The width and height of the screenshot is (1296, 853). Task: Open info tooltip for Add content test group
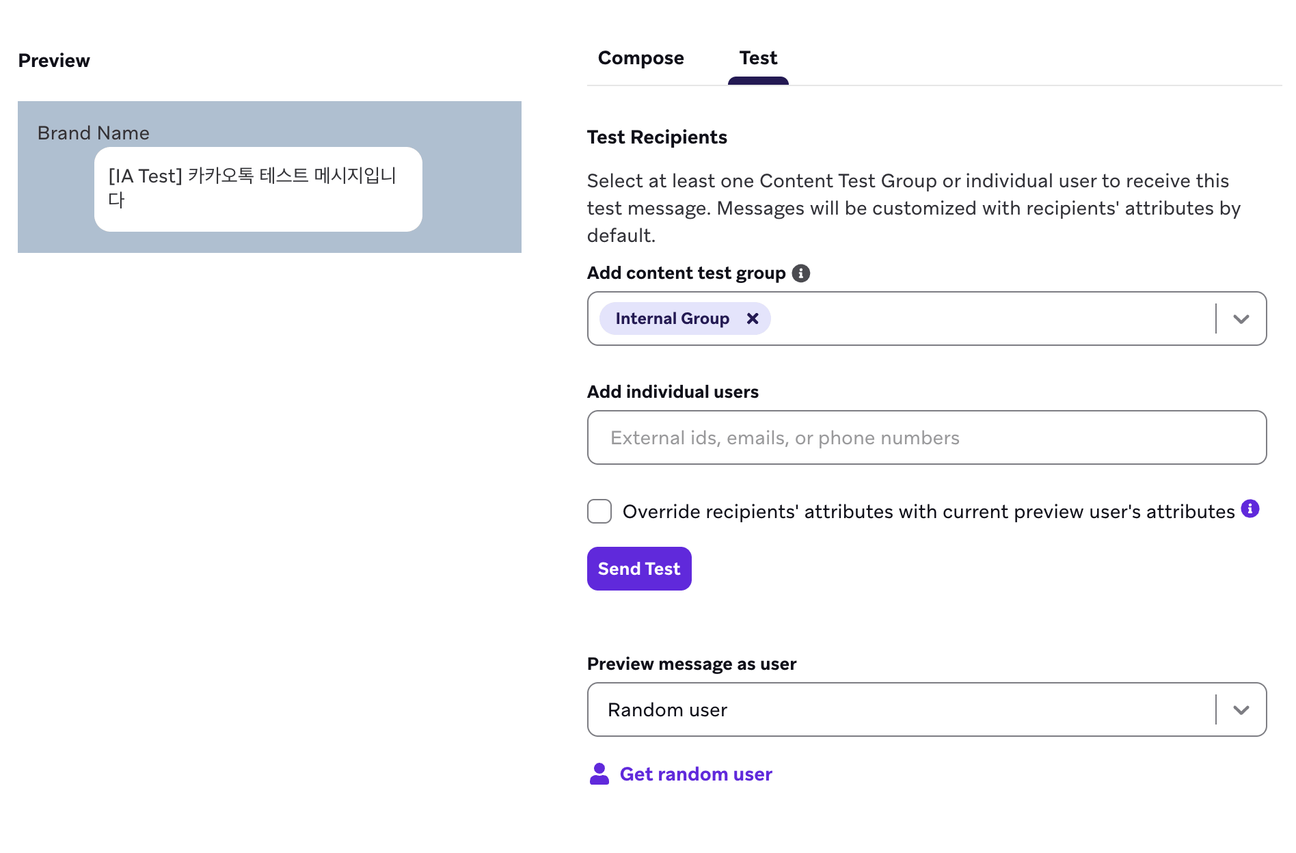coord(802,273)
